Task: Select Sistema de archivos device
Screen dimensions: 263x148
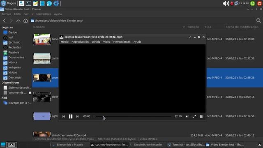Action: 17,88
